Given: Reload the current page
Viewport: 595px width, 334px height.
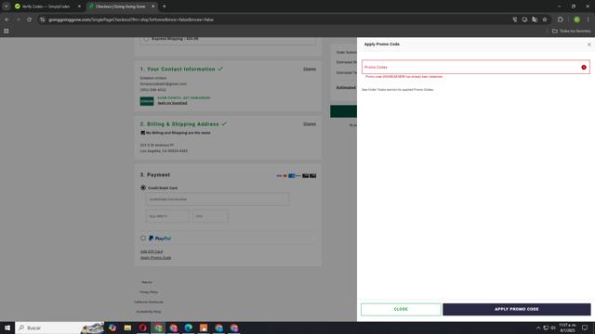Looking at the screenshot, I should tap(29, 19).
